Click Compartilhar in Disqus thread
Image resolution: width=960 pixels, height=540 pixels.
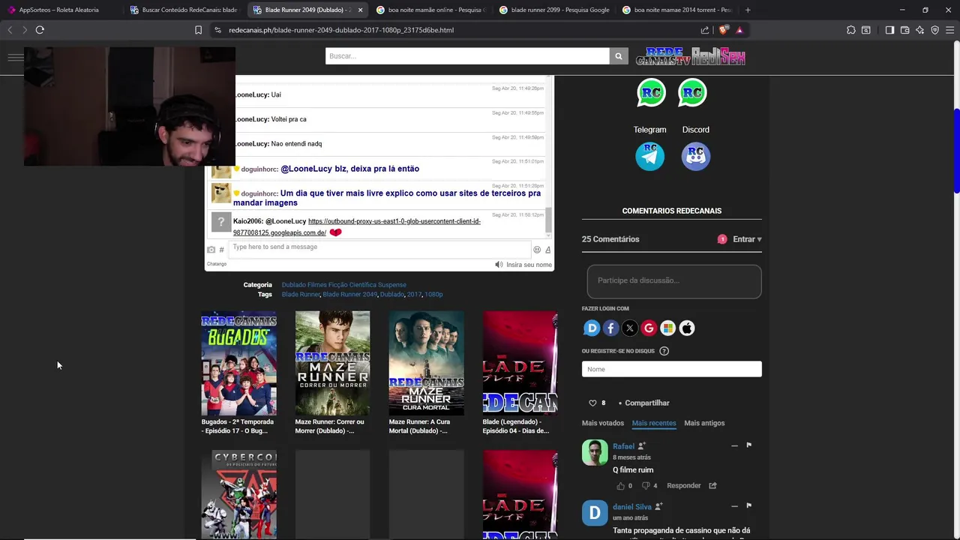click(646, 403)
